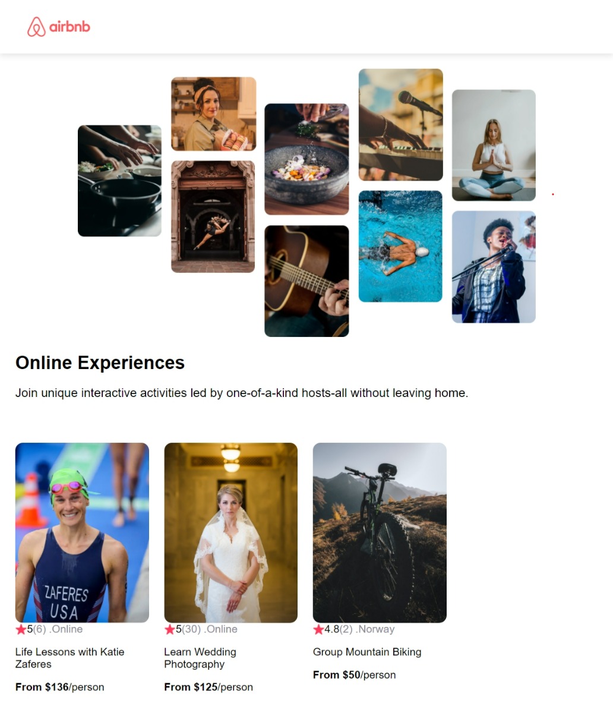Click the Airbnb logo icon
The image size is (613, 719).
tap(36, 27)
